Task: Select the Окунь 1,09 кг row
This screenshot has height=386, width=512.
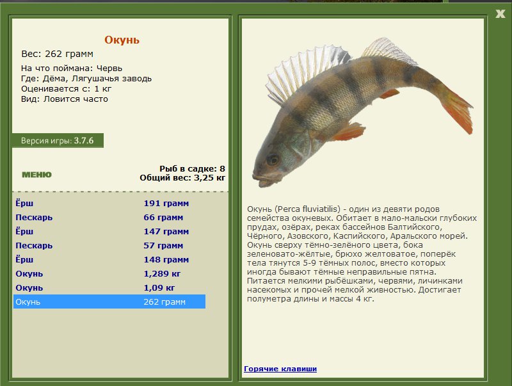Action: [109, 287]
